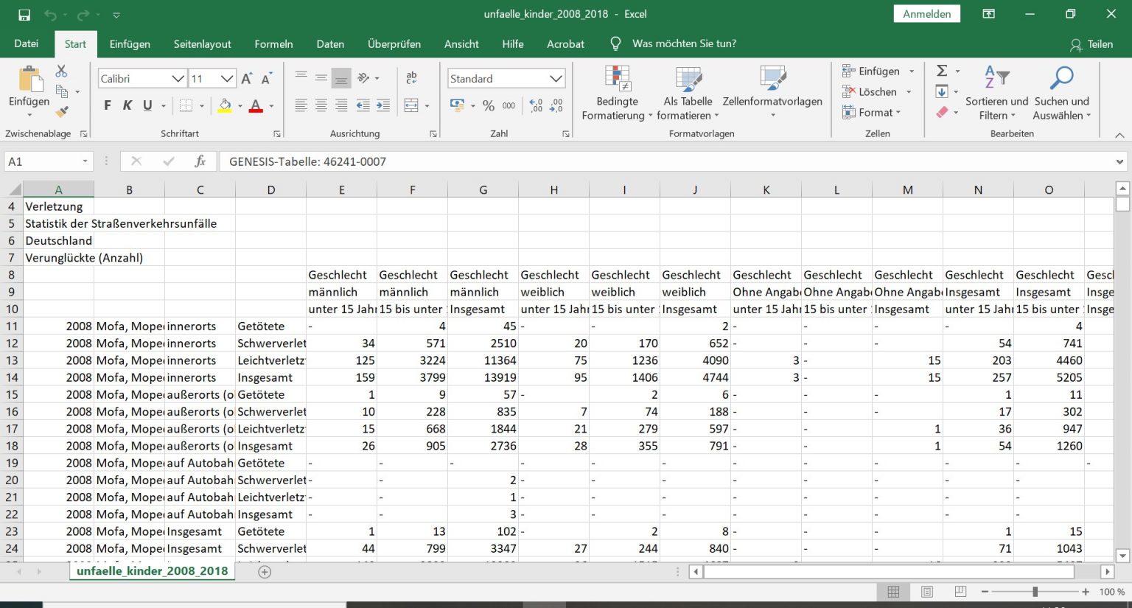Open the Datei menu
This screenshot has height=608, width=1132.
pos(27,44)
